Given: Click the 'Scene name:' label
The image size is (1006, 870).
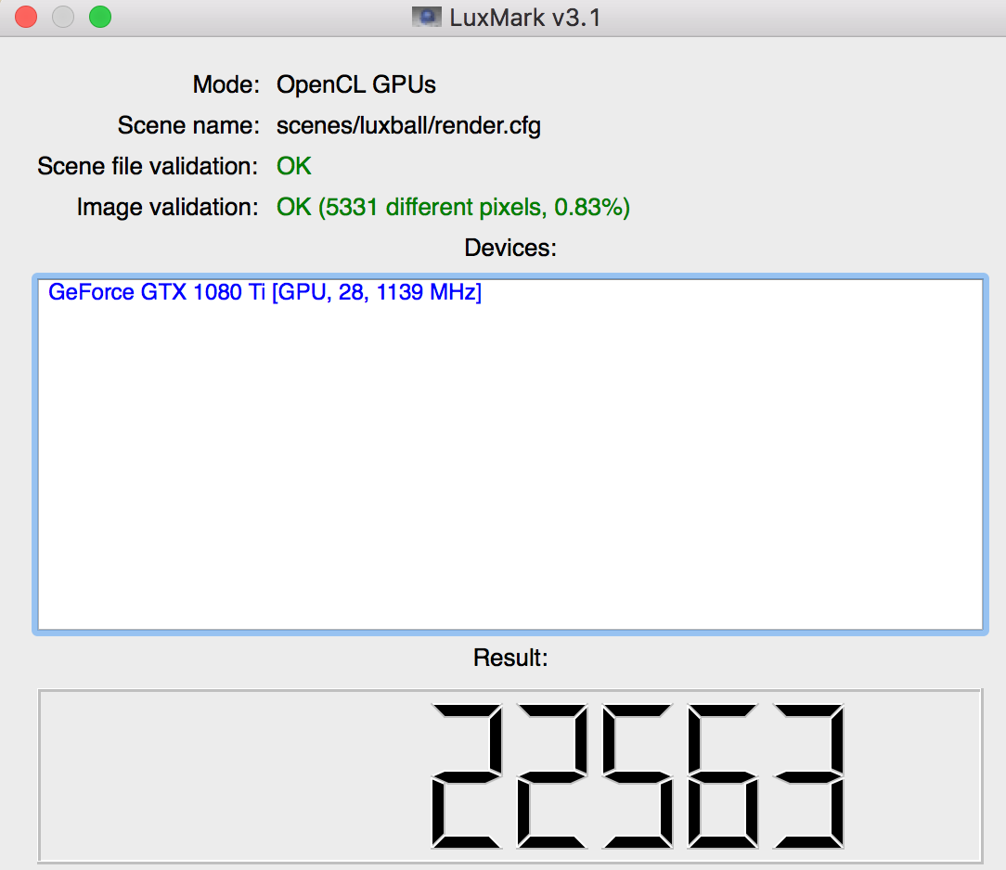Looking at the screenshot, I should (x=188, y=125).
